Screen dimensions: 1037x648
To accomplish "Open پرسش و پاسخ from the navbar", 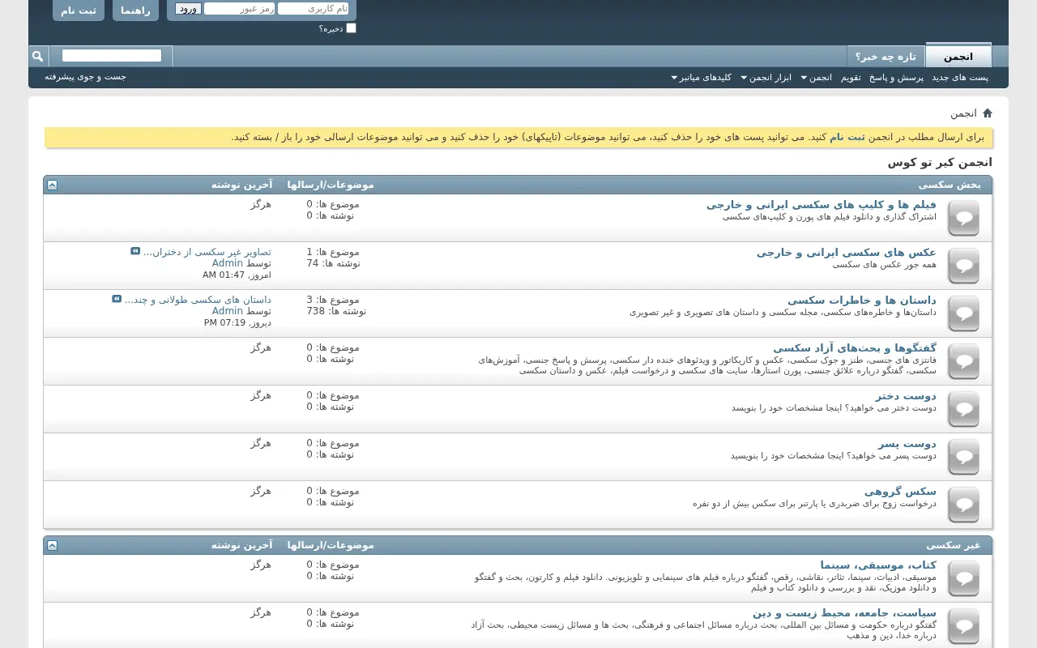I will click(x=897, y=78).
